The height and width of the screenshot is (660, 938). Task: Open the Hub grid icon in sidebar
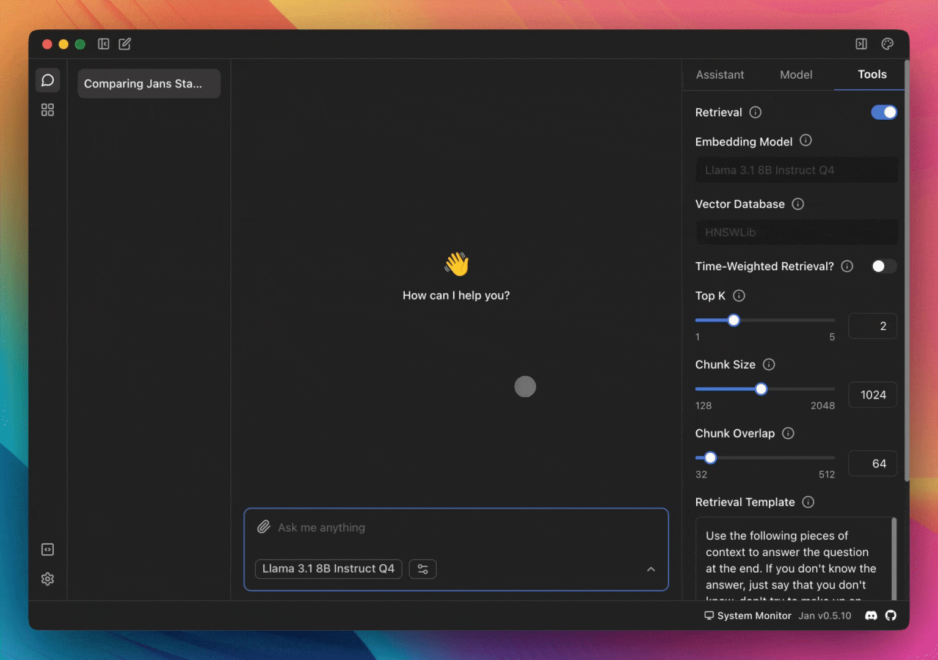click(x=48, y=110)
